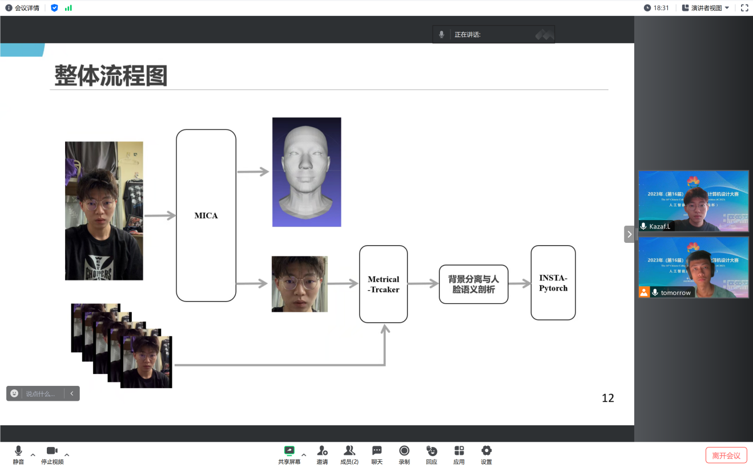Open 会议详情 meeting details
The image size is (753, 468).
[x=22, y=8]
